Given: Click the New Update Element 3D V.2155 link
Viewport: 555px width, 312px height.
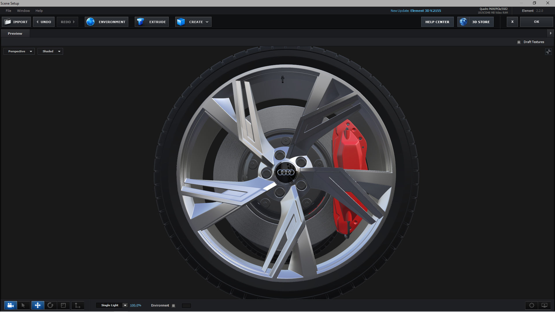Looking at the screenshot, I should pos(416,11).
